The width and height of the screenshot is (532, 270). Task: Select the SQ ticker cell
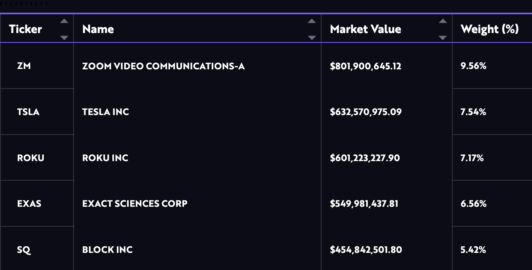24,250
